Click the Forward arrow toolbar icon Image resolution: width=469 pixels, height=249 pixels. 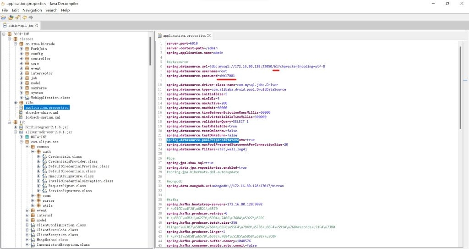tap(31, 17)
